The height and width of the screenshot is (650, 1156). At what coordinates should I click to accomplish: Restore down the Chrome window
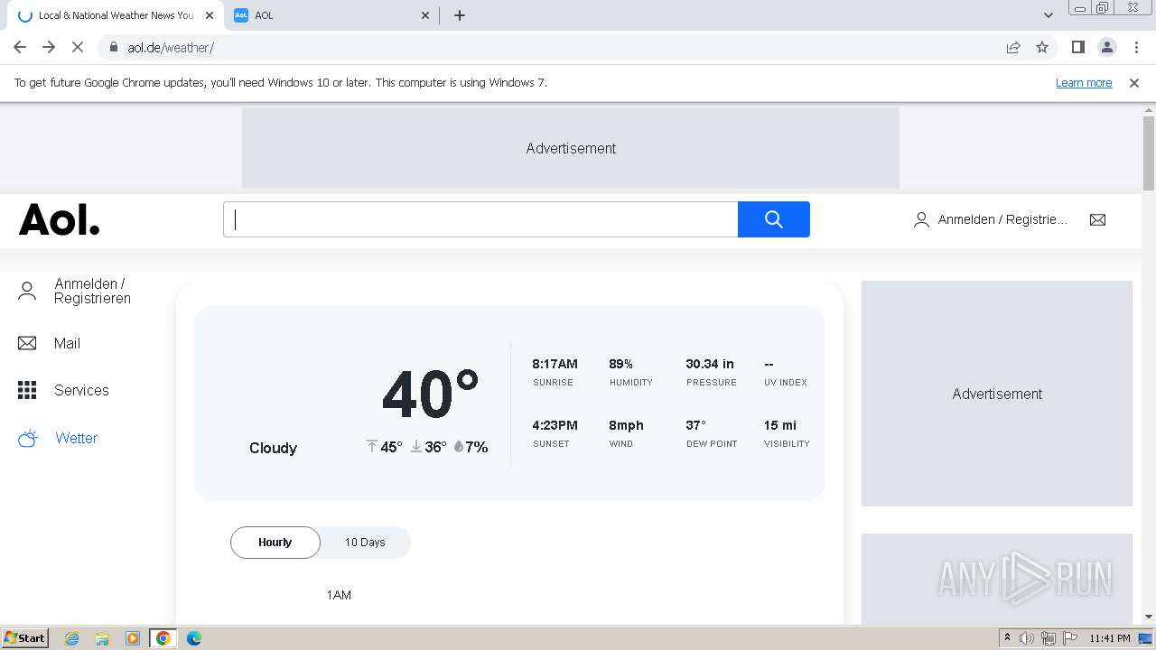pyautogui.click(x=1103, y=7)
